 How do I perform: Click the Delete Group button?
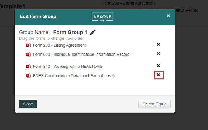point(155,104)
